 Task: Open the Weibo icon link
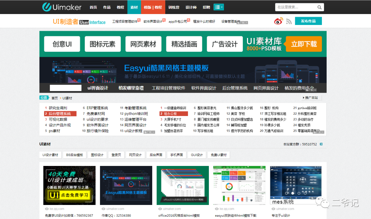pyautogui.click(x=279, y=21)
